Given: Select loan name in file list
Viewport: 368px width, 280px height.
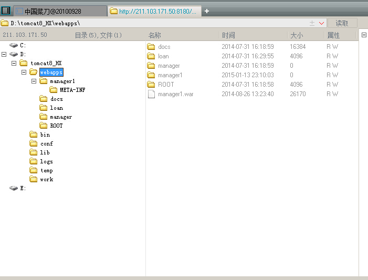Looking at the screenshot, I should 163,56.
